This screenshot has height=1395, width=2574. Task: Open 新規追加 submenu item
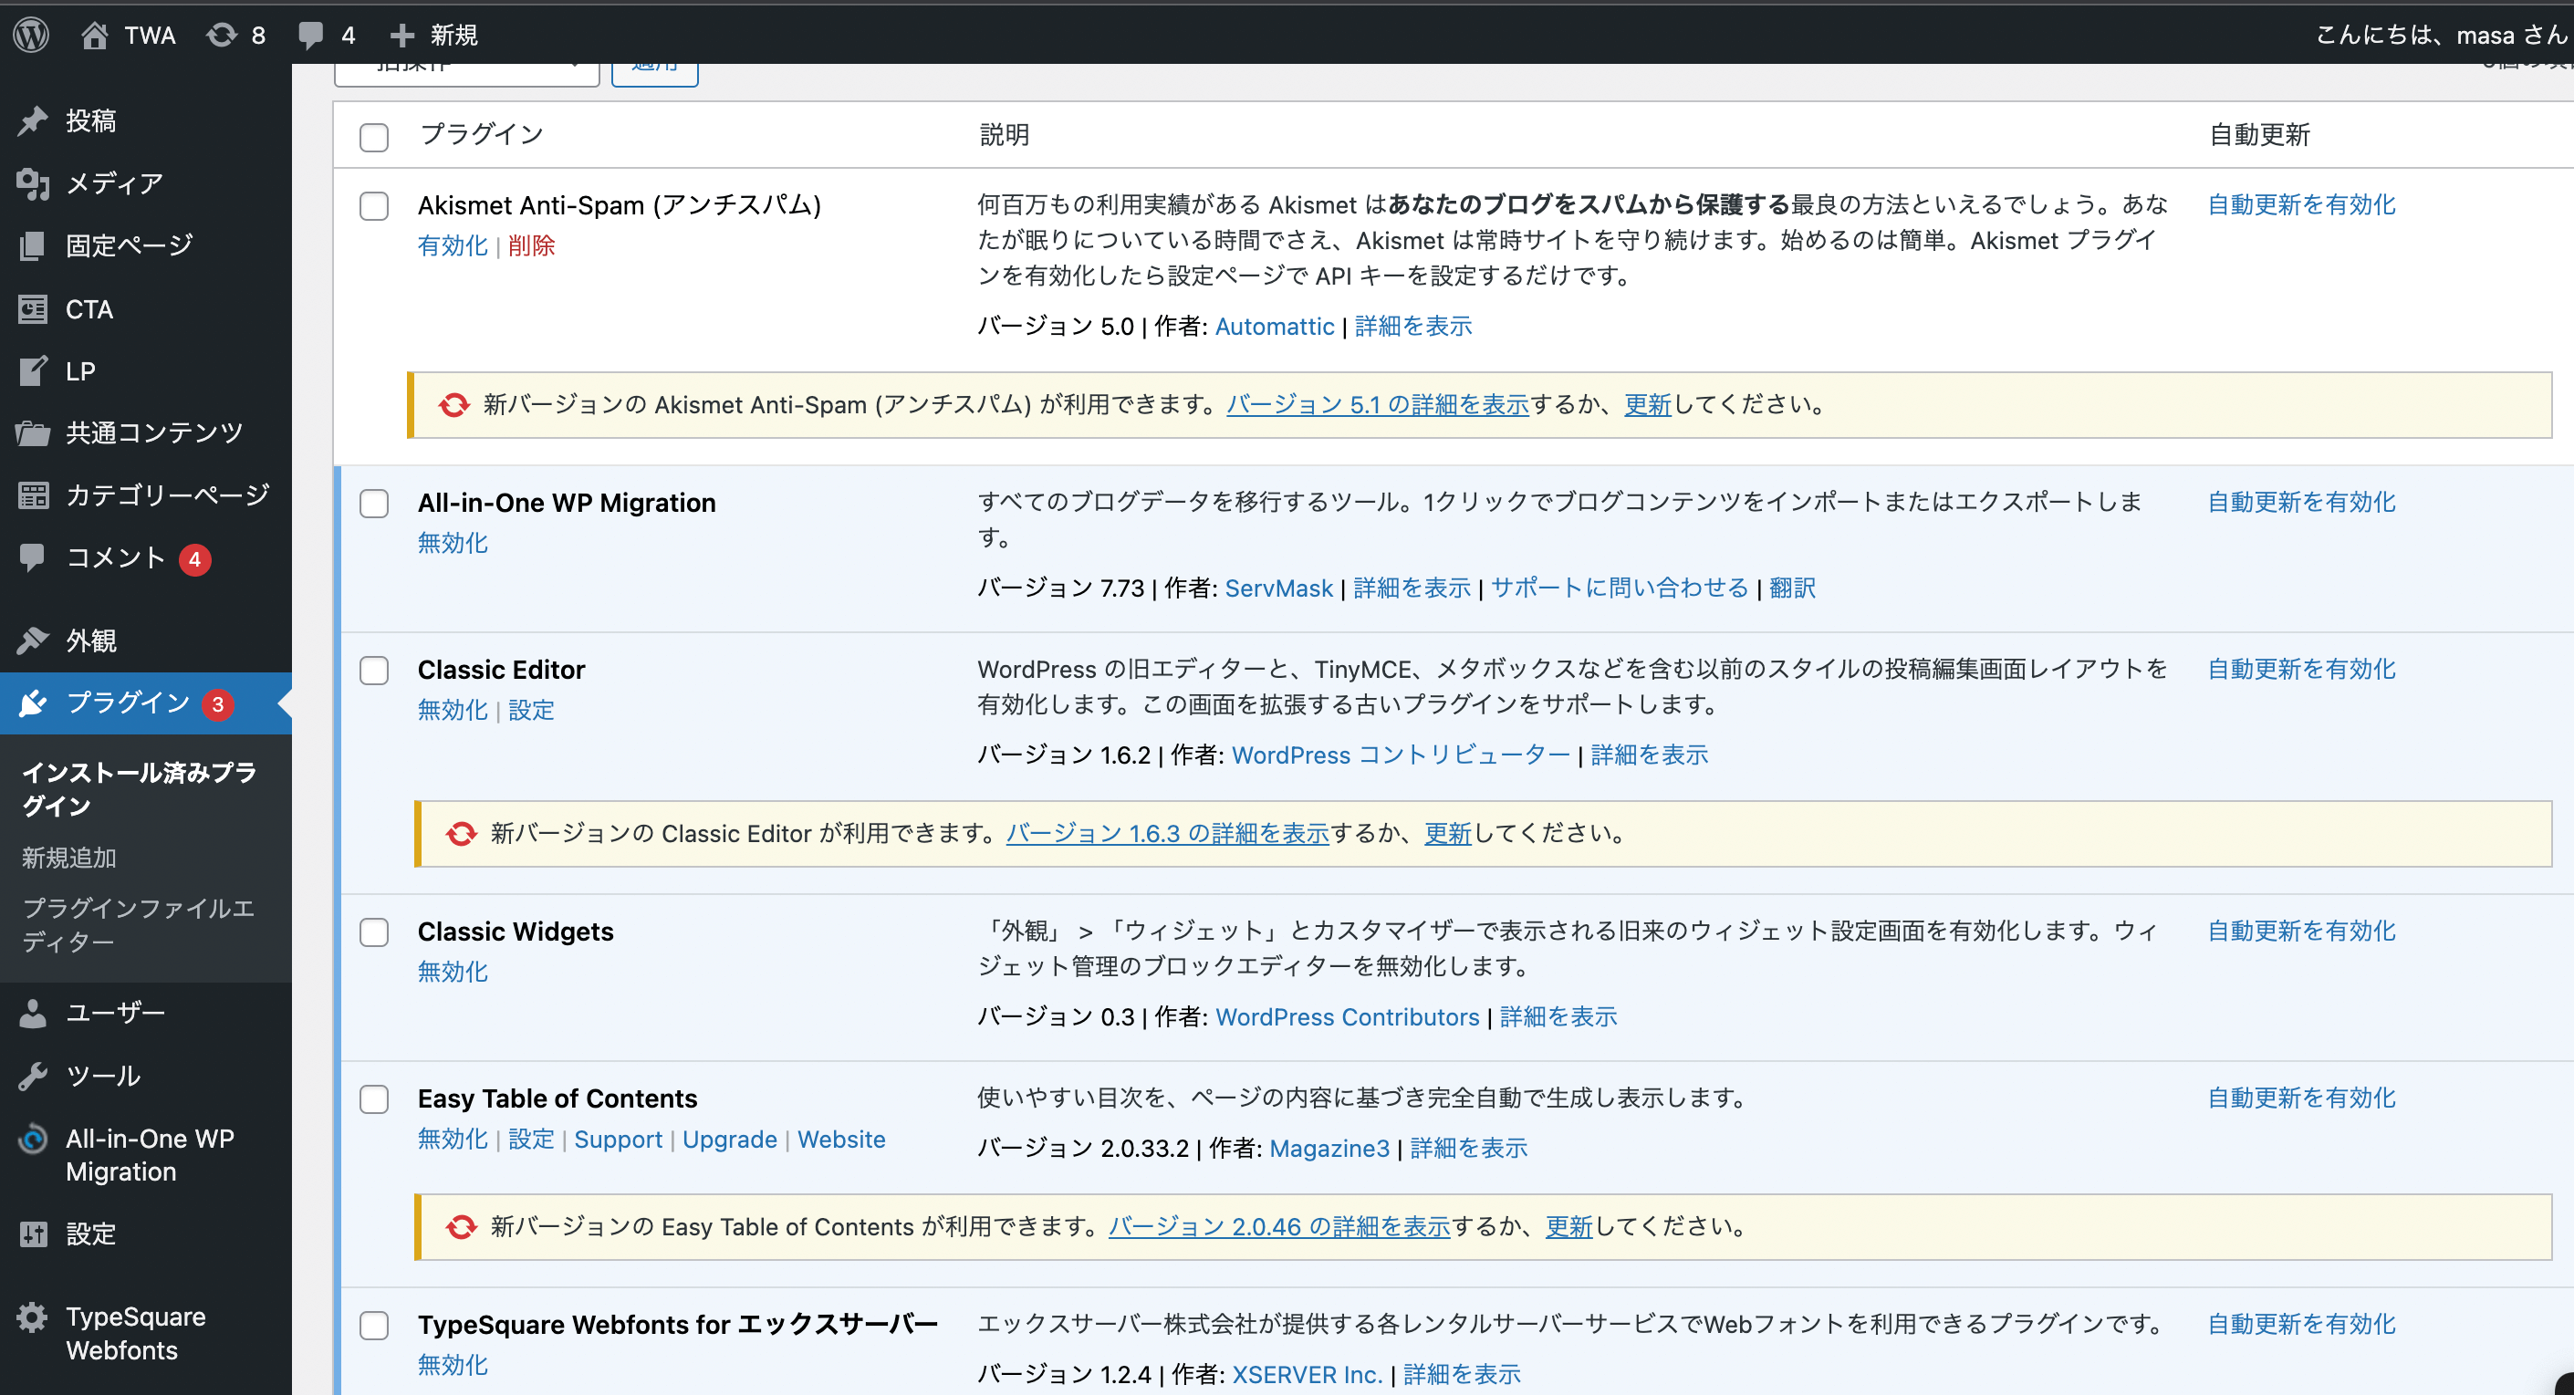click(x=69, y=858)
